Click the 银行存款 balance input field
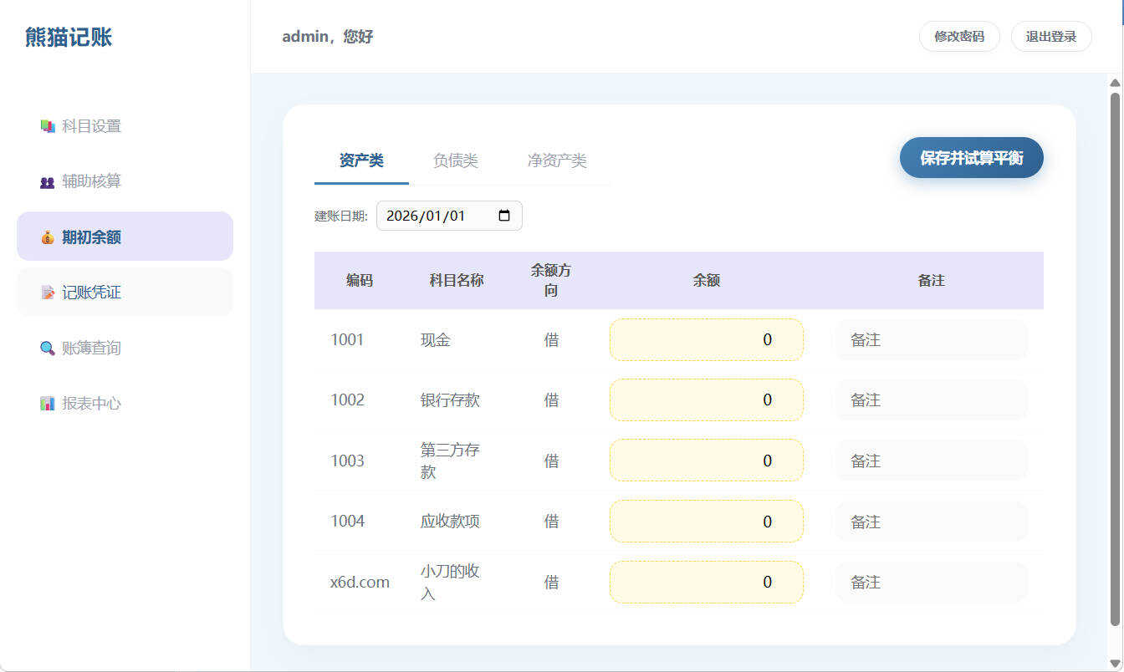Screen dimensions: 1124x672 pyautogui.click(x=707, y=400)
